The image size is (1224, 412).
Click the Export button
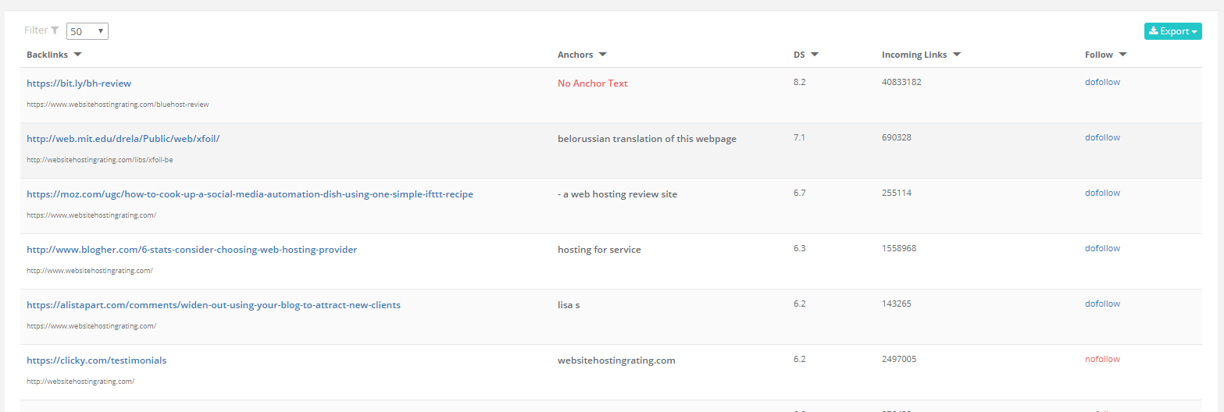1172,31
